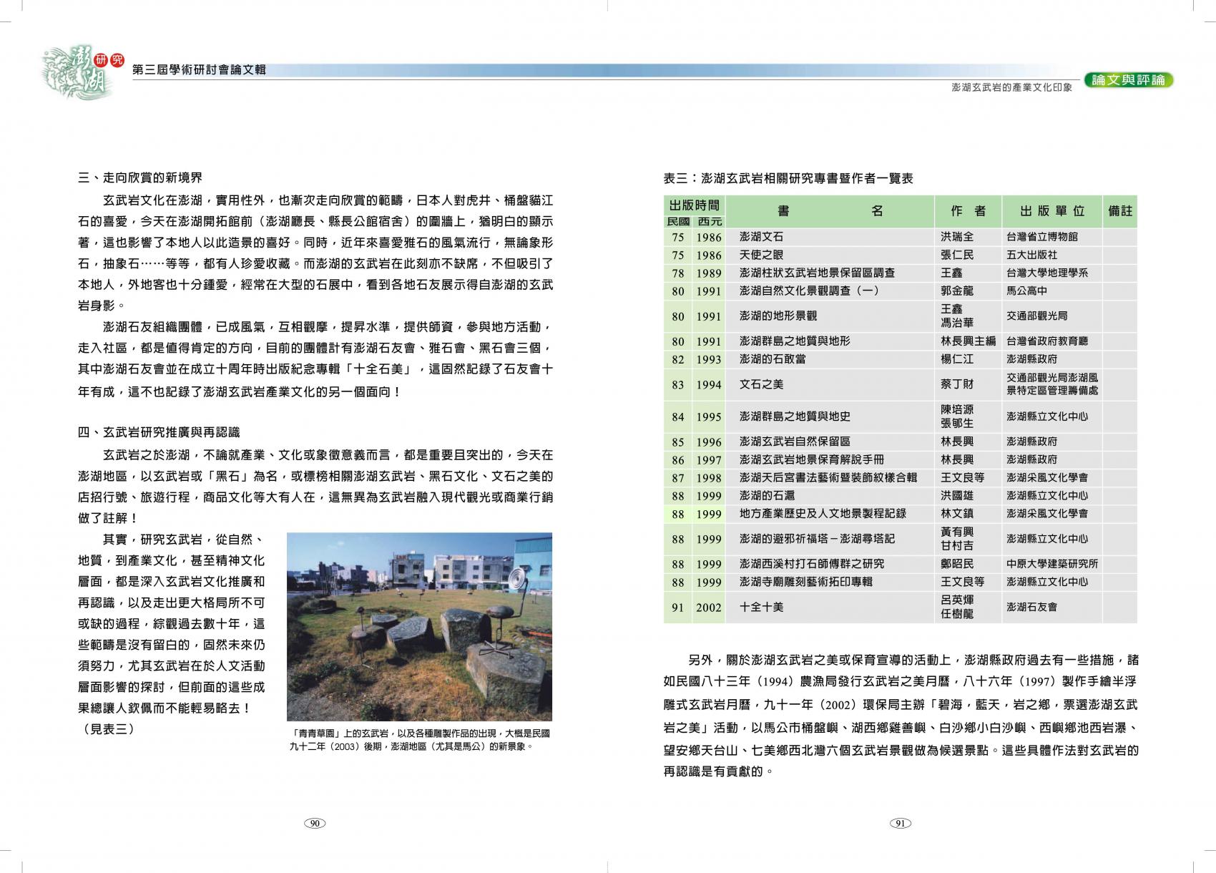Screen dimensions: 1216x873
Task: Click the page number 90 marker
Action: click(315, 824)
